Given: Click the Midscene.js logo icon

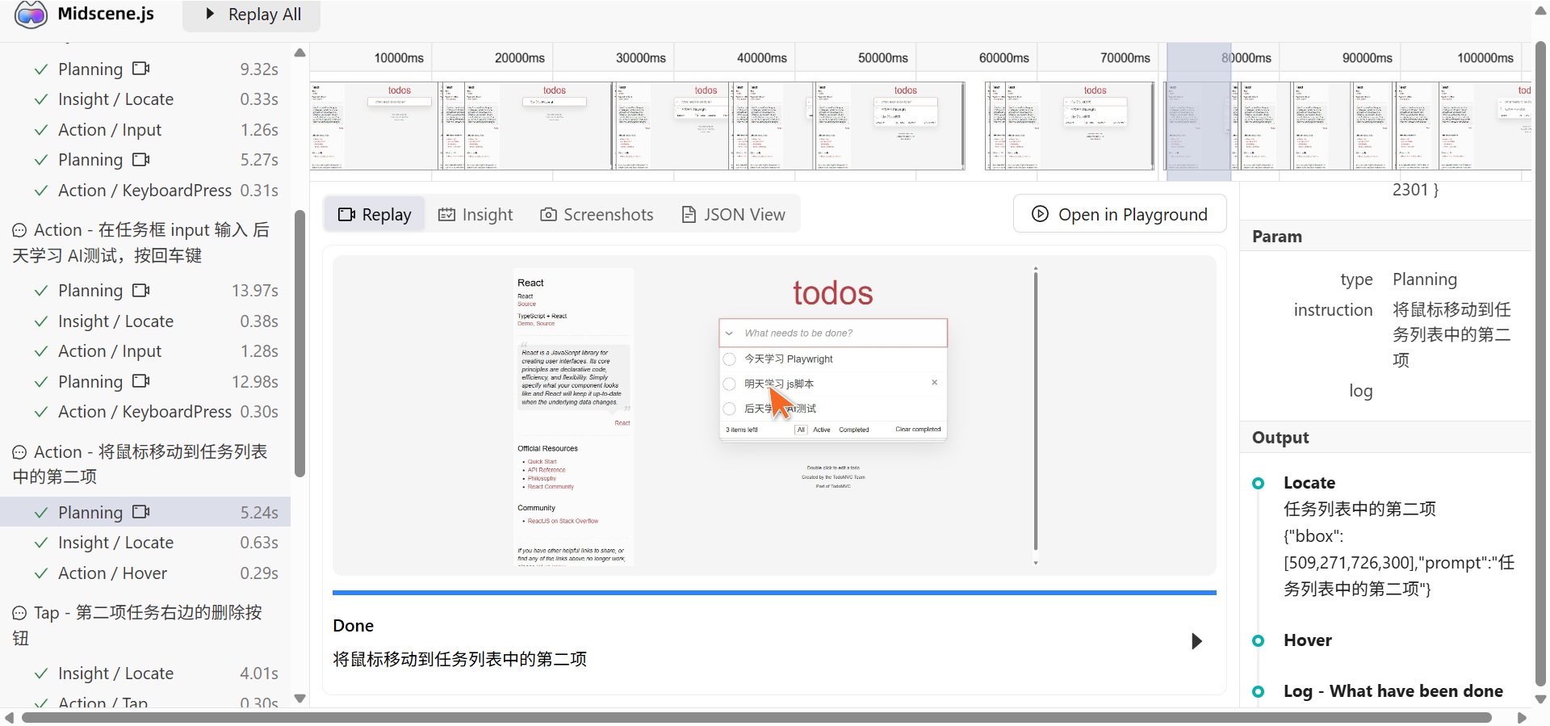Looking at the screenshot, I should pos(31,15).
